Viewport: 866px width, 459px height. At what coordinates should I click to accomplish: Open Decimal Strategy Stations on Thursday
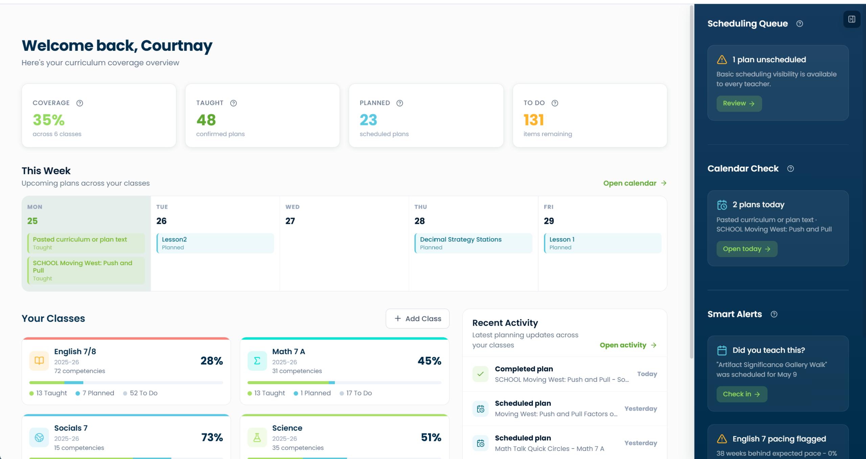[474, 243]
